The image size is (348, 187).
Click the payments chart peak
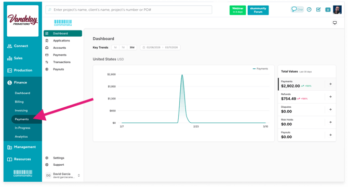(x=182, y=75)
